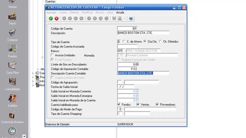Image resolution: width=246 pixels, height=138 pixels.
Task: Expand the 'Alt' tree node arrow
Action: (38, 69)
